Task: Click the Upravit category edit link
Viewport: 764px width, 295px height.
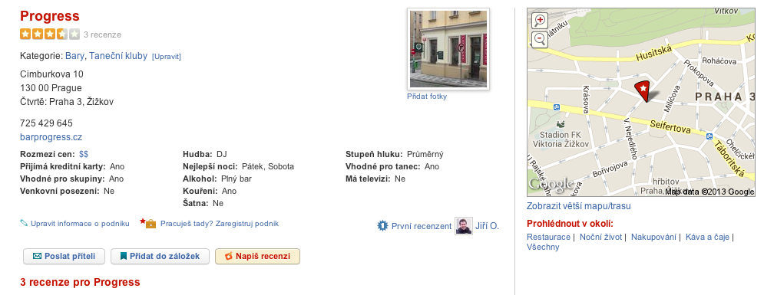Action: click(x=166, y=57)
